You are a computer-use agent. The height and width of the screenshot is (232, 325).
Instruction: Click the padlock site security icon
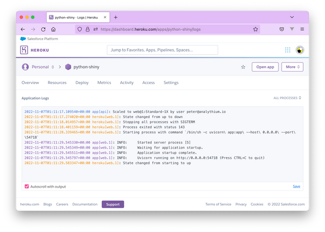pyautogui.click(x=87, y=29)
